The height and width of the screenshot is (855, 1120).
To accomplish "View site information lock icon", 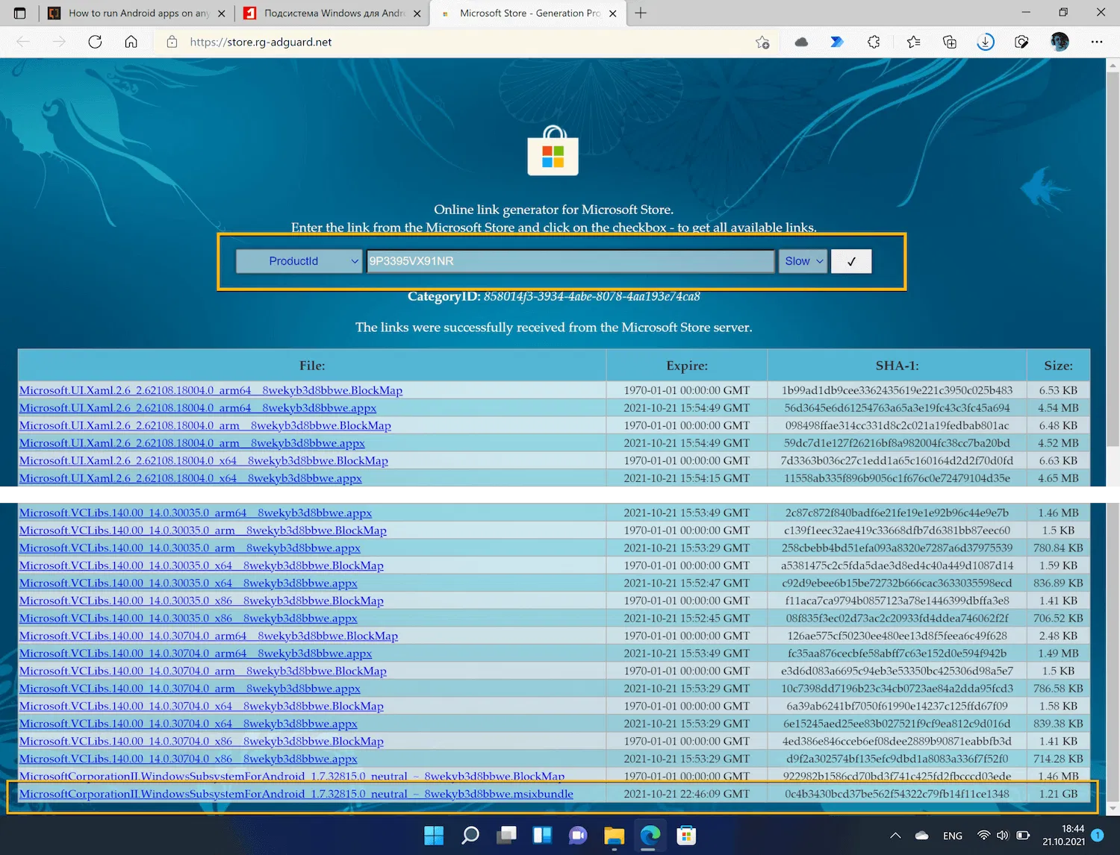I will pyautogui.click(x=172, y=42).
